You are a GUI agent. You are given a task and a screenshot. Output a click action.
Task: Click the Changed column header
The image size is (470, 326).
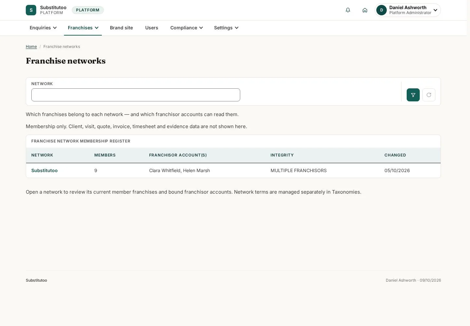[395, 155]
